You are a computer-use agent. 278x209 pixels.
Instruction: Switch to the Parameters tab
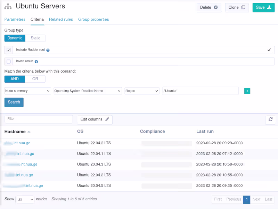pos(15,19)
